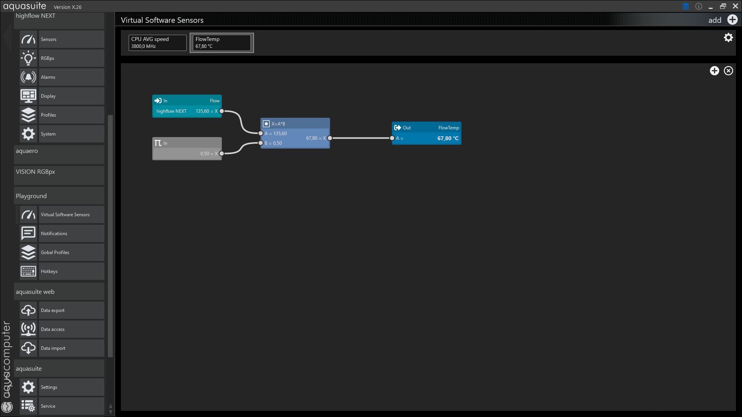Click the Data access antenna icon
The height and width of the screenshot is (417, 742).
coord(28,329)
